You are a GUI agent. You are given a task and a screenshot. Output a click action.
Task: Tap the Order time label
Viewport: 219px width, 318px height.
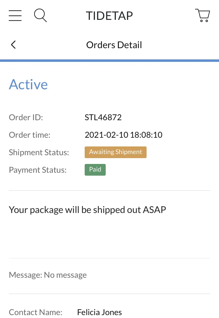pos(29,135)
